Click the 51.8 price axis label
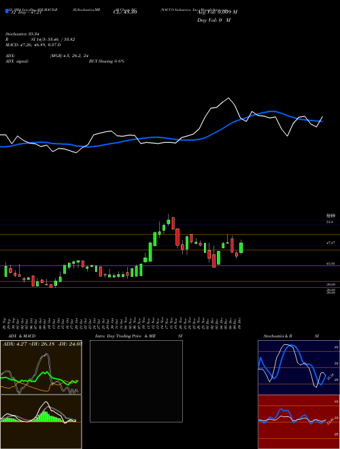The height and width of the screenshot is (449, 340). click(330, 222)
